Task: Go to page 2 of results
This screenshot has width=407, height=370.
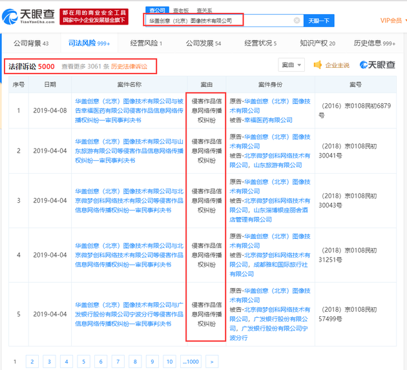Action: point(32,362)
